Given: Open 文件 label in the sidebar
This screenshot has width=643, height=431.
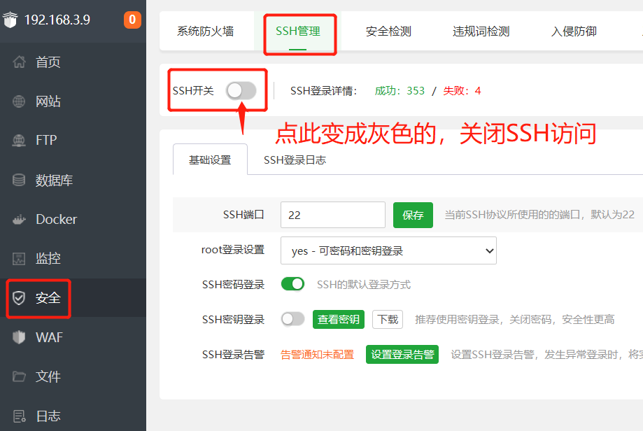Looking at the screenshot, I should tap(48, 376).
